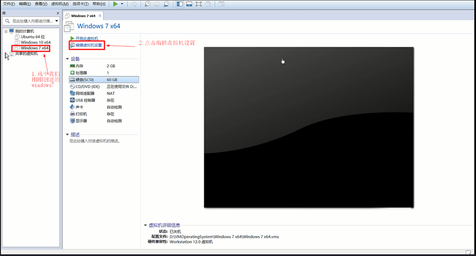Click CD/DVD value 正在使用文件 D:...
The width and height of the screenshot is (476, 256).
click(x=122, y=87)
